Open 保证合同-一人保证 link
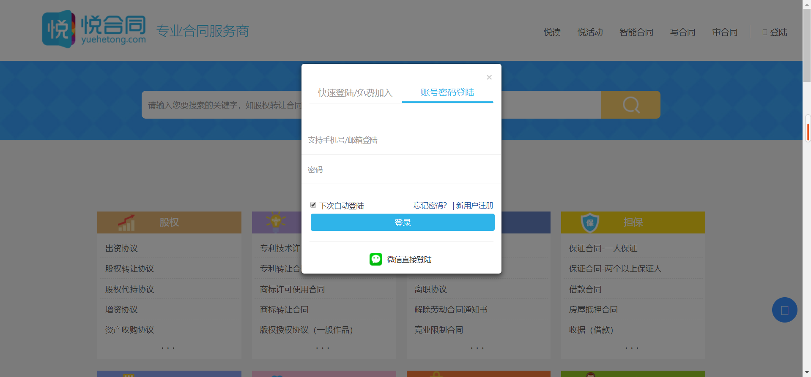811x377 pixels. (x=603, y=248)
